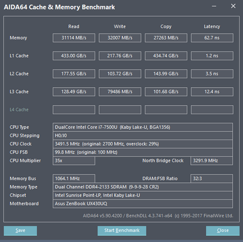Screen dimensions: 243x242
Task: Select the CPU Type information field
Action: (x=143, y=127)
